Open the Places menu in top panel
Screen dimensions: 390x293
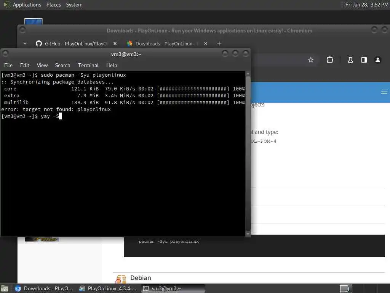[x=53, y=5]
